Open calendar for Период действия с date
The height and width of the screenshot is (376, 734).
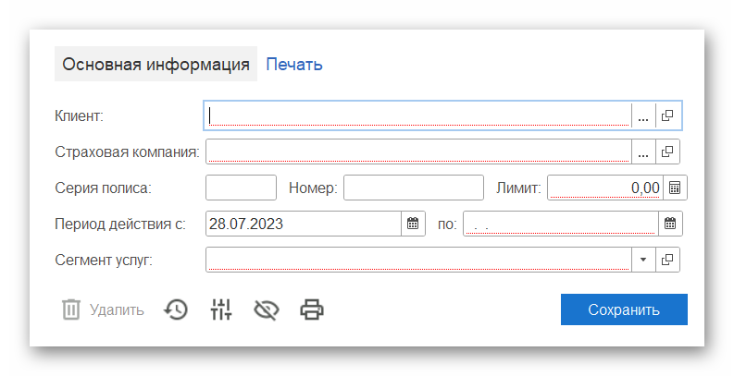tap(413, 224)
